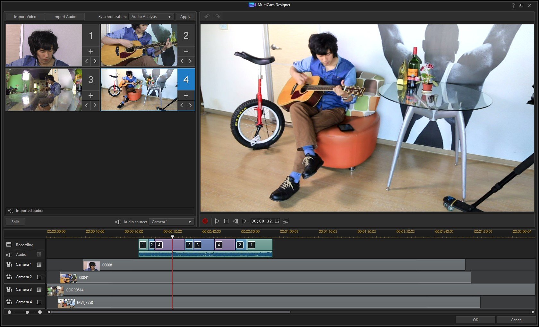This screenshot has height=327, width=539.
Task: Click the Audio track speaker icon
Action: 8,254
